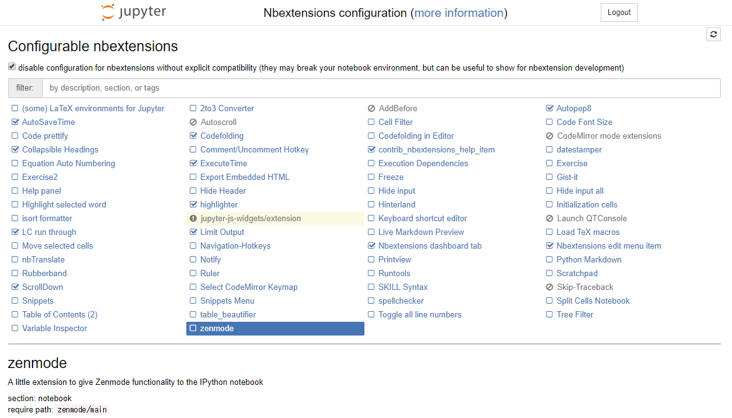This screenshot has width=732, height=418.
Task: Click the warning icon beside jupyter-js-widgets/extension
Action: (193, 218)
